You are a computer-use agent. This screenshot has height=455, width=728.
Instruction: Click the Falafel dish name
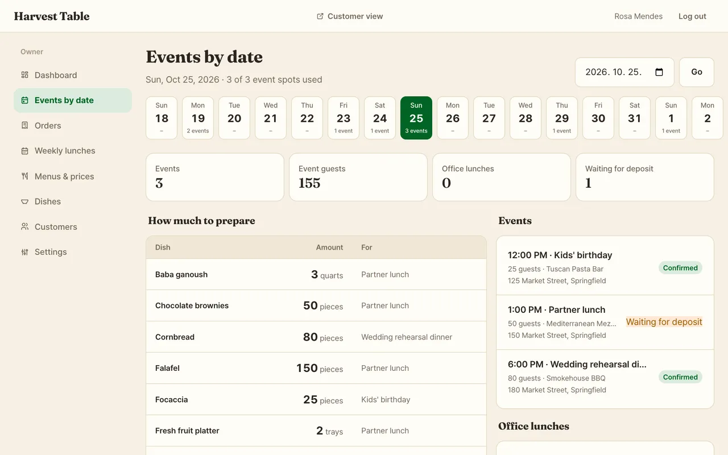click(167, 369)
